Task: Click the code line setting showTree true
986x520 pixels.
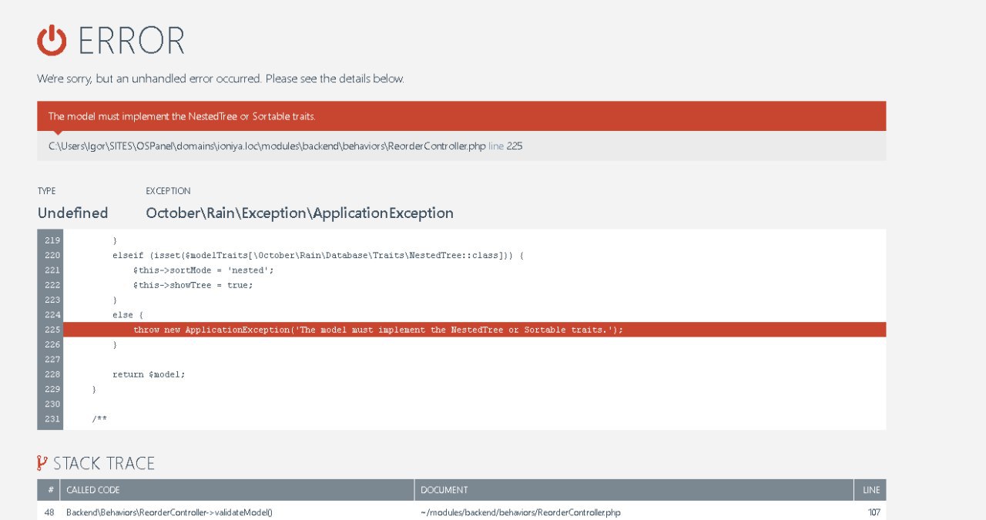Action: click(193, 285)
